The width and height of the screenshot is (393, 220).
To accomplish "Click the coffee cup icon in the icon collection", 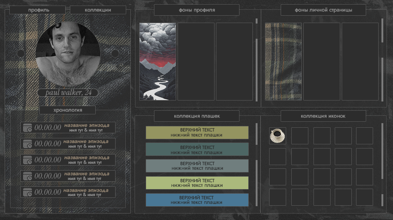I will click(277, 136).
